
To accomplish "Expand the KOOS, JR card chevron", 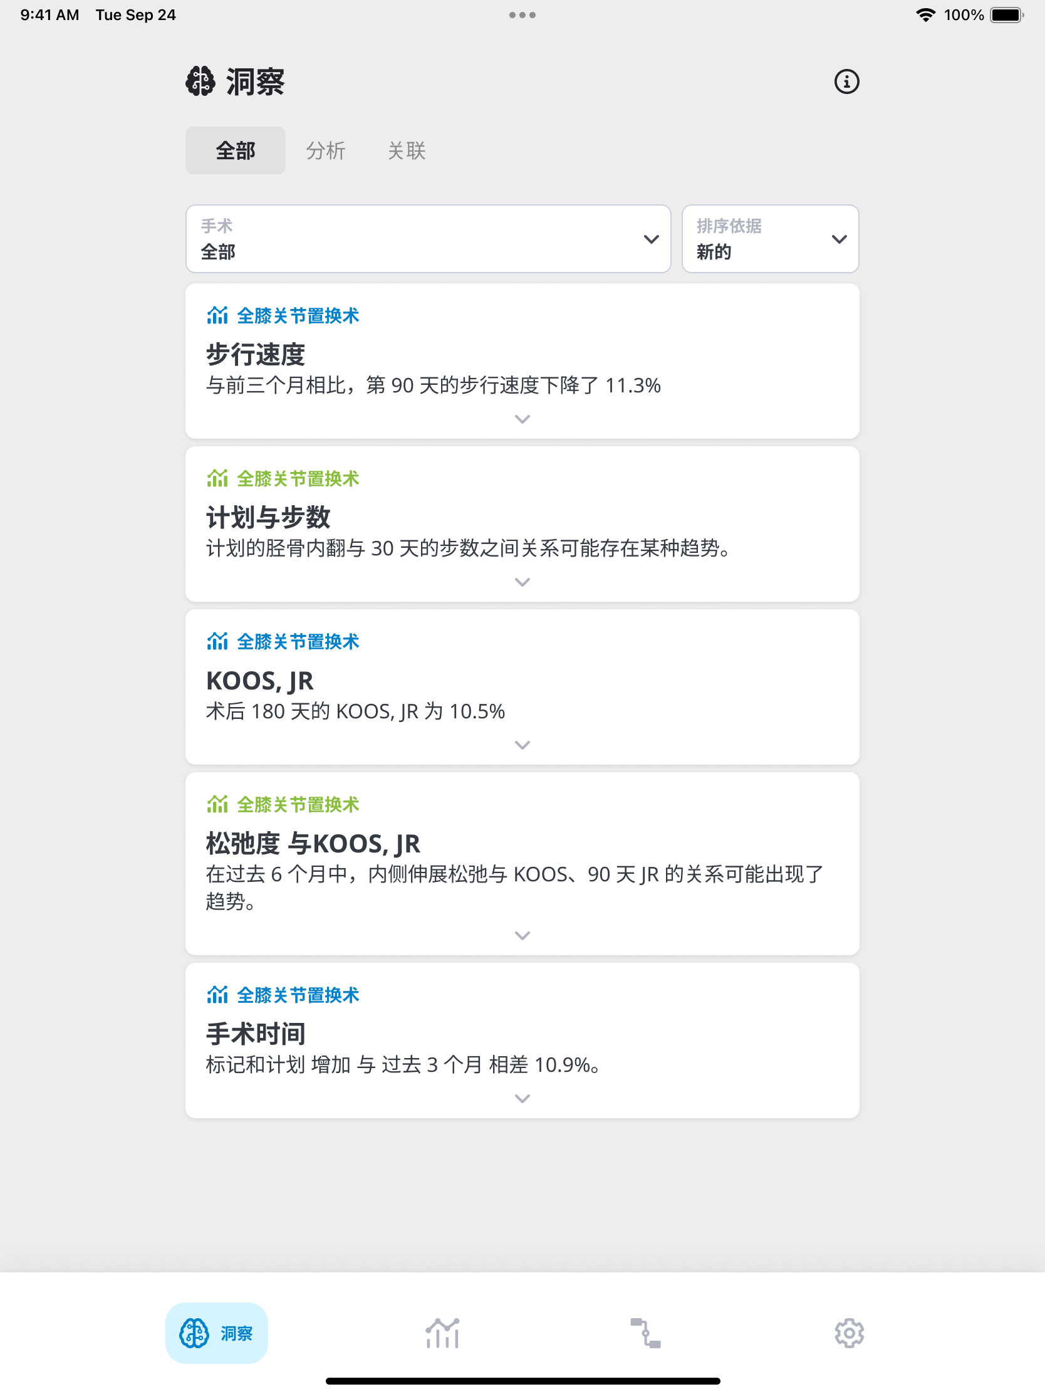I will pos(522,745).
